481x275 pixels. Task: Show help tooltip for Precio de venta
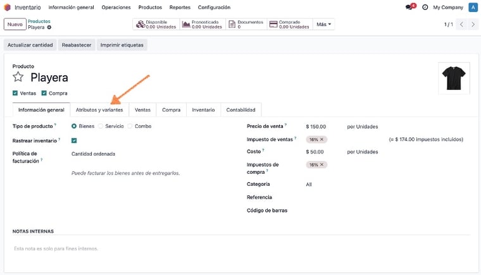tap(285, 125)
